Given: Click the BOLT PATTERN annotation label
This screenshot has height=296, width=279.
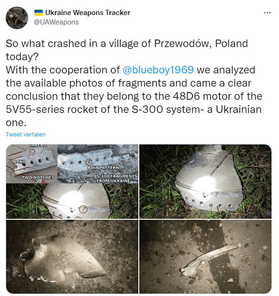Looking at the screenshot, I should tap(103, 168).
